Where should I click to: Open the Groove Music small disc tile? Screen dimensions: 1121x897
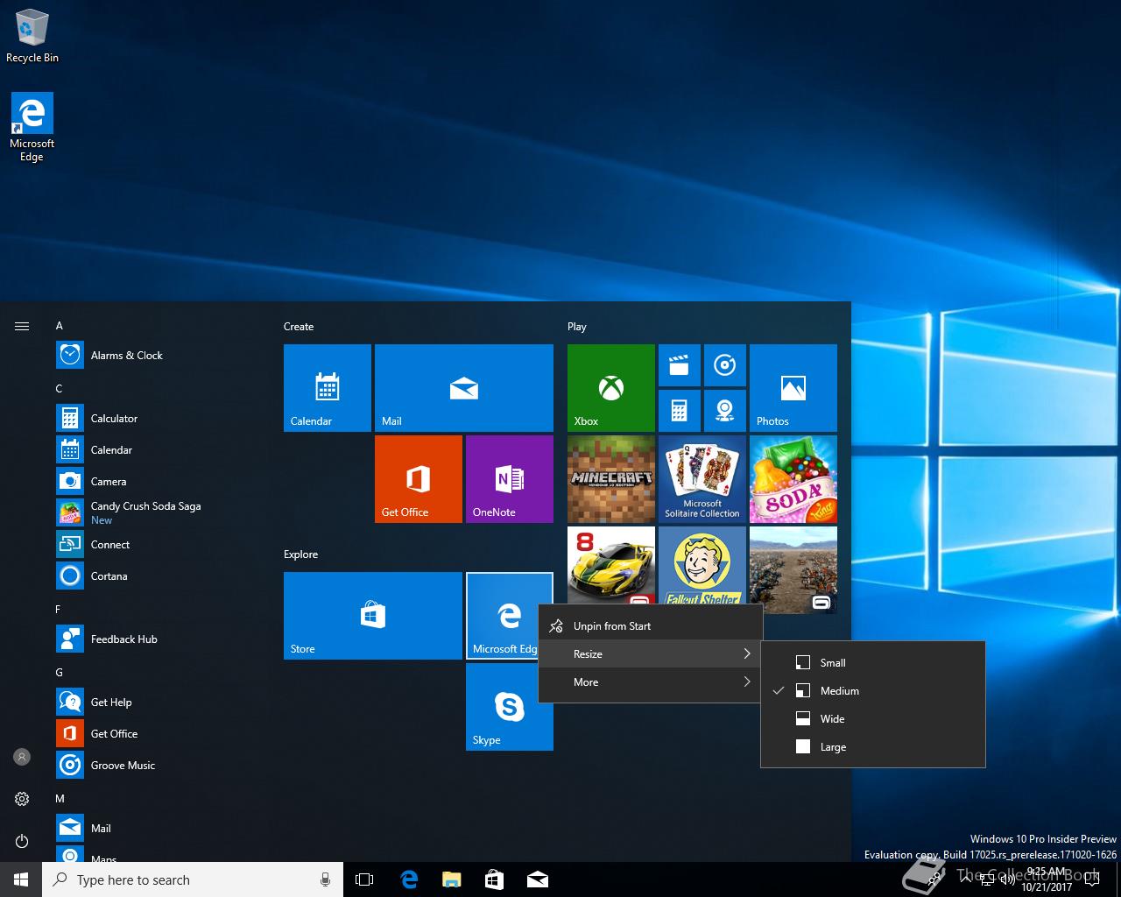click(x=725, y=365)
